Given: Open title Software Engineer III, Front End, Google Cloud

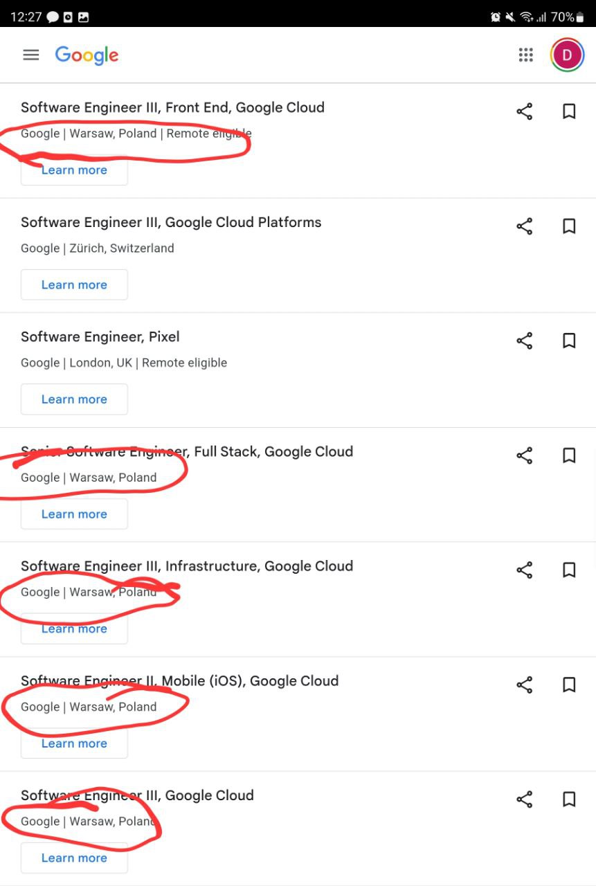Looking at the screenshot, I should tap(172, 107).
